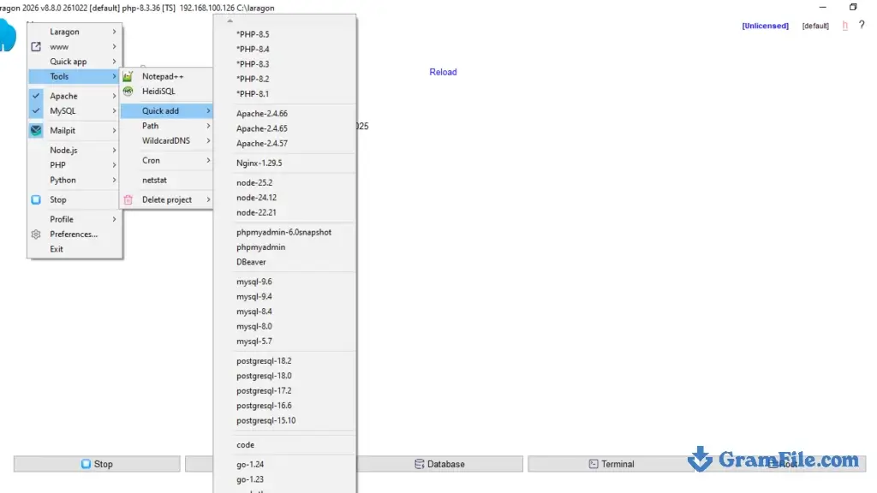The image size is (877, 493).
Task: Click the Preferences gear icon
Action: click(x=36, y=235)
